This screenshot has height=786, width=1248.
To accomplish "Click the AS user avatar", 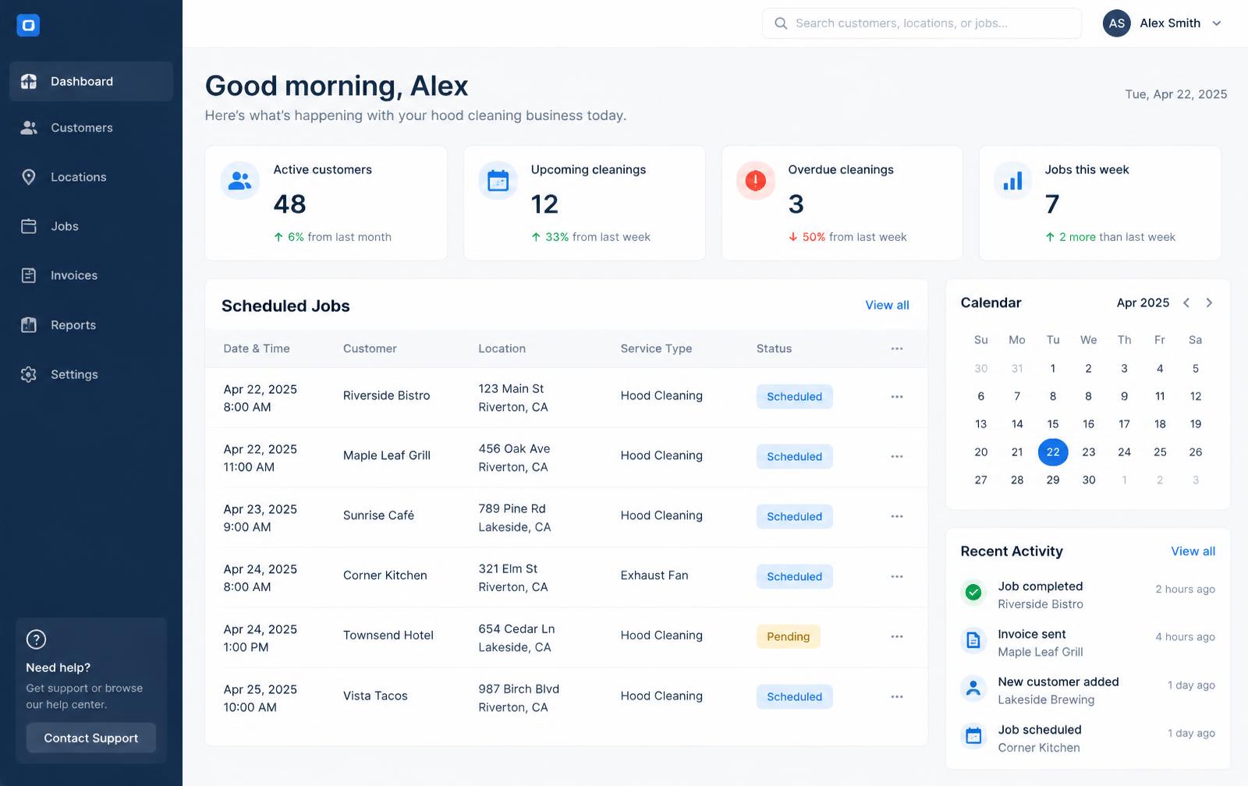I will point(1117,23).
